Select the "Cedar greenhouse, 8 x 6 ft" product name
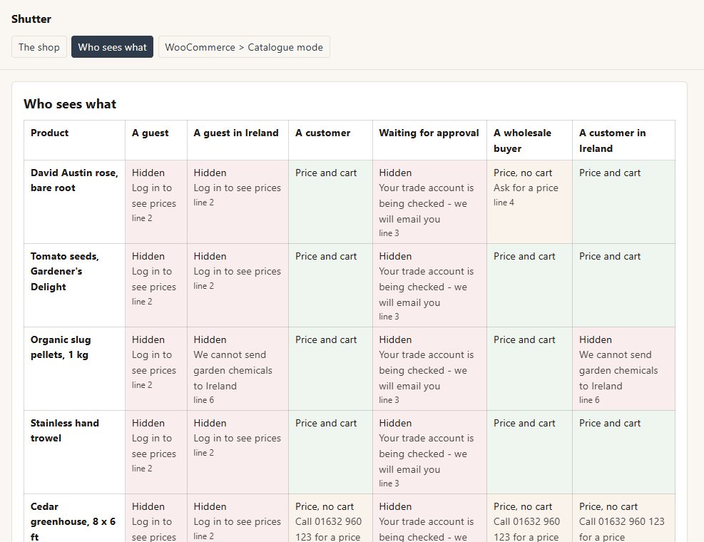 [x=73, y=522]
